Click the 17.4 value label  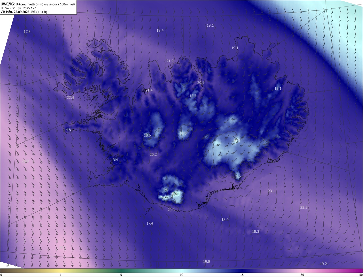(x=150, y=223)
